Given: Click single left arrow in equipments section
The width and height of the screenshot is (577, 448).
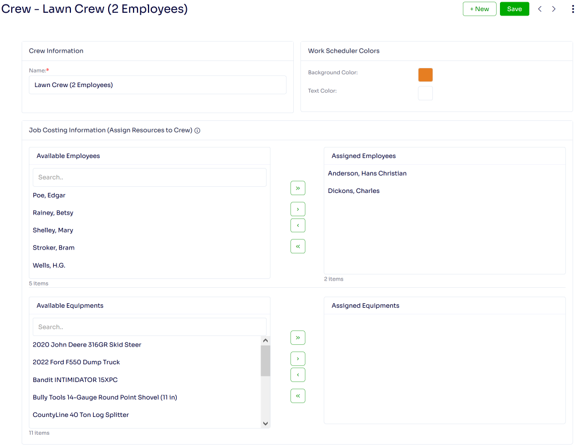Looking at the screenshot, I should (298, 375).
